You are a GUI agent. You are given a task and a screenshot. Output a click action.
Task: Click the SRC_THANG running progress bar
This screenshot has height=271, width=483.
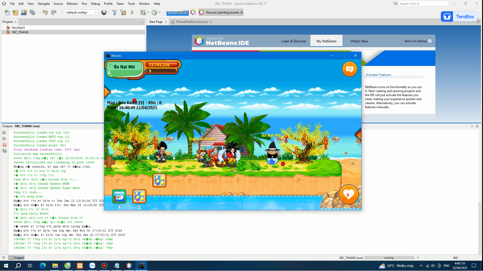[x=389, y=258]
